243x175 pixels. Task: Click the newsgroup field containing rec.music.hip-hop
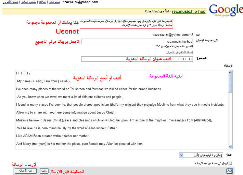coord(137,41)
